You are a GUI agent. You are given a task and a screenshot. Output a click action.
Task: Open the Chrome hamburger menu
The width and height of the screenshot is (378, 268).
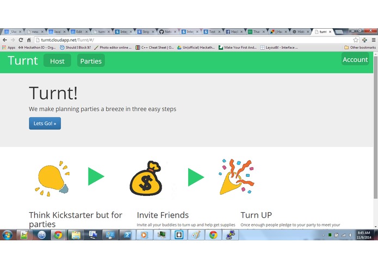click(x=374, y=40)
